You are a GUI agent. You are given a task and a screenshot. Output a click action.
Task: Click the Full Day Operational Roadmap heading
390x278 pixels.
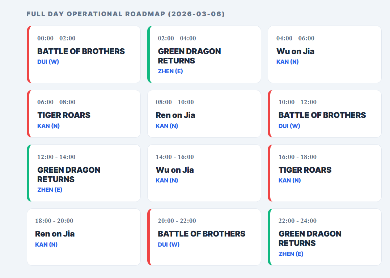coord(126,14)
